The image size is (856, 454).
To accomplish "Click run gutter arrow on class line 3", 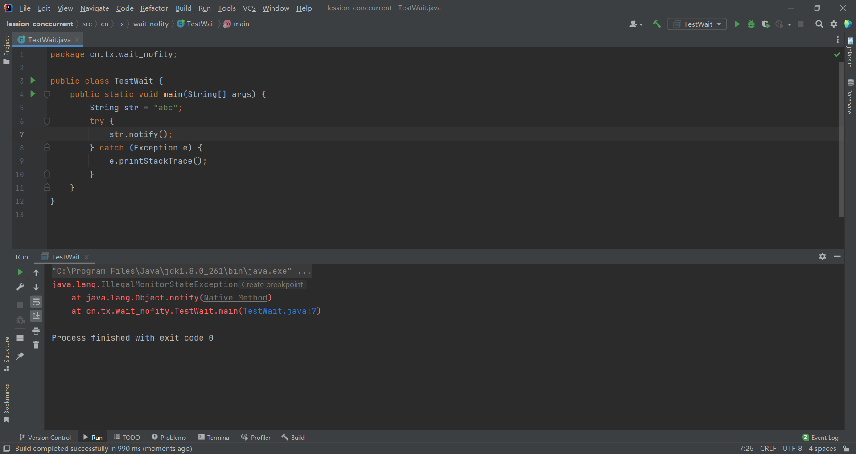I will pyautogui.click(x=33, y=81).
